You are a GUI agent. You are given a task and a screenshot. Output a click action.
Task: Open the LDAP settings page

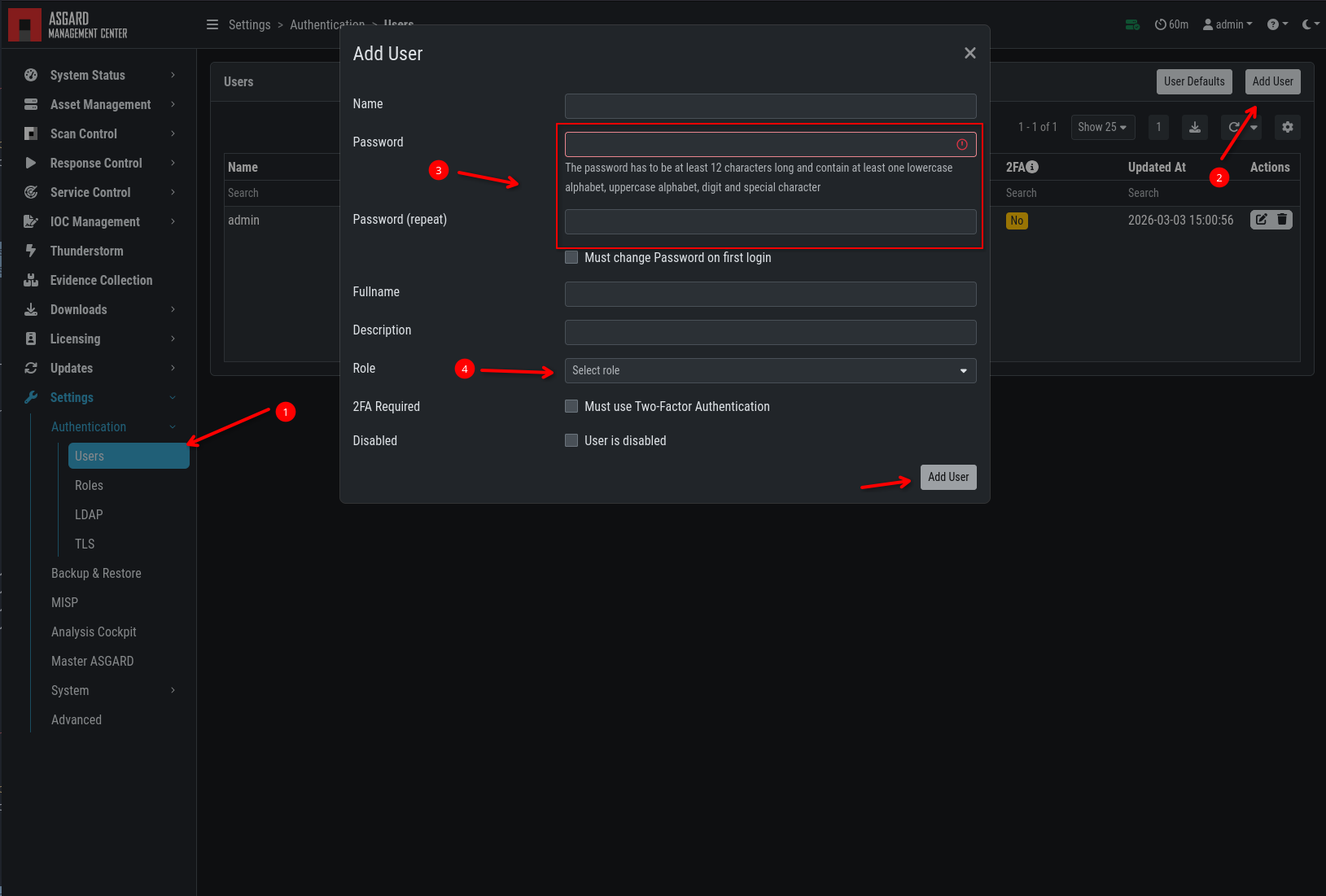click(89, 514)
